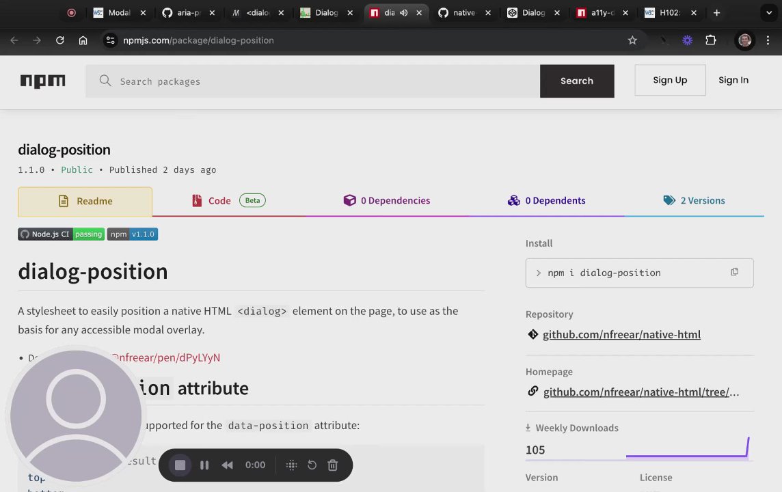Open the 2 Versions tab
The width and height of the screenshot is (782, 492).
click(694, 200)
